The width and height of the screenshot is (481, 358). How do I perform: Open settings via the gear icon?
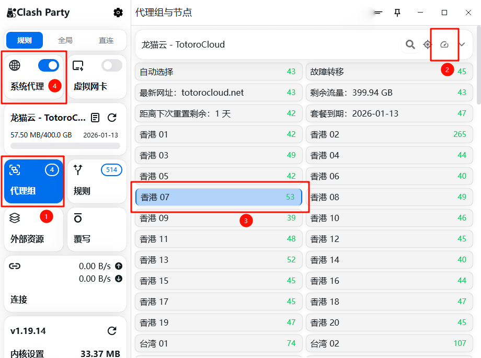[118, 13]
